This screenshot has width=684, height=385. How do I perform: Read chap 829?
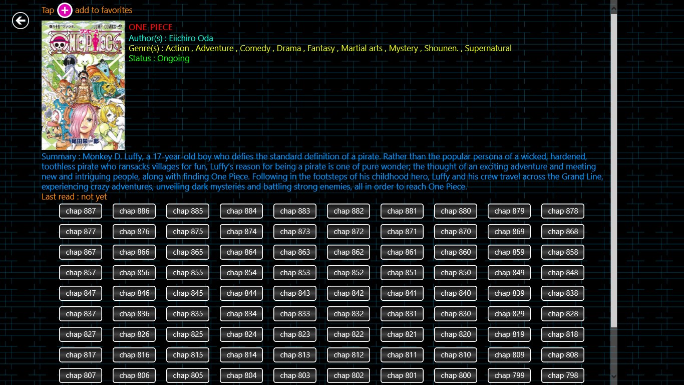[x=509, y=314]
